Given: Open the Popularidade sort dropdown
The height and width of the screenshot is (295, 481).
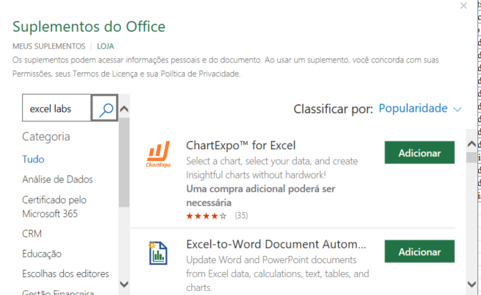Looking at the screenshot, I should pyautogui.click(x=420, y=108).
